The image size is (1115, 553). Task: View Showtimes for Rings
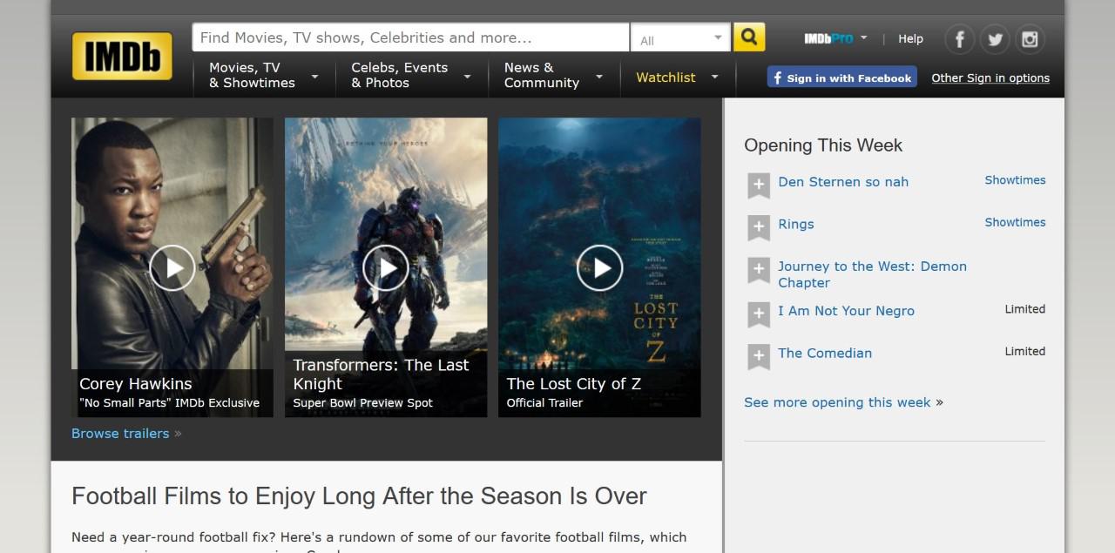[1015, 222]
